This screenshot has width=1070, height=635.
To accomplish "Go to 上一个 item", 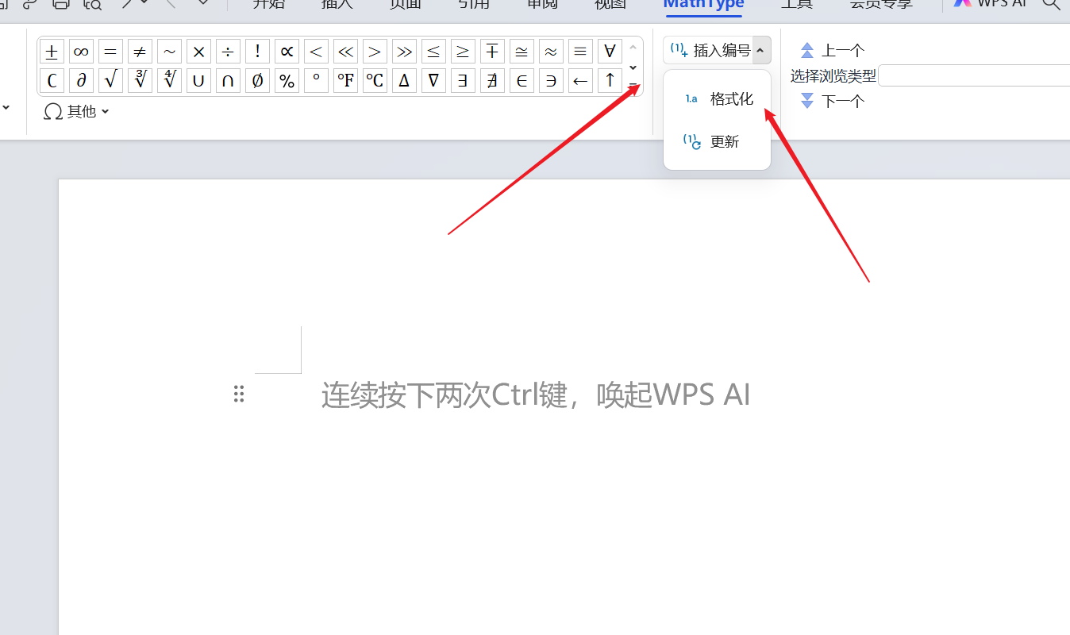I will 832,51.
